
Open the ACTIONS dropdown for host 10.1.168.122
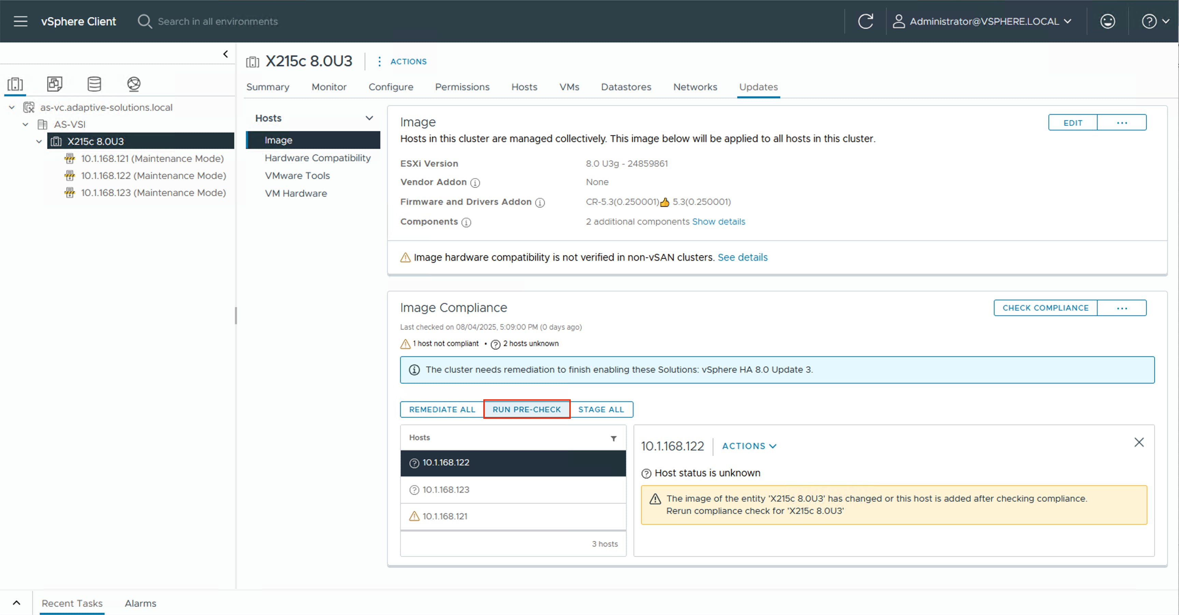click(748, 446)
